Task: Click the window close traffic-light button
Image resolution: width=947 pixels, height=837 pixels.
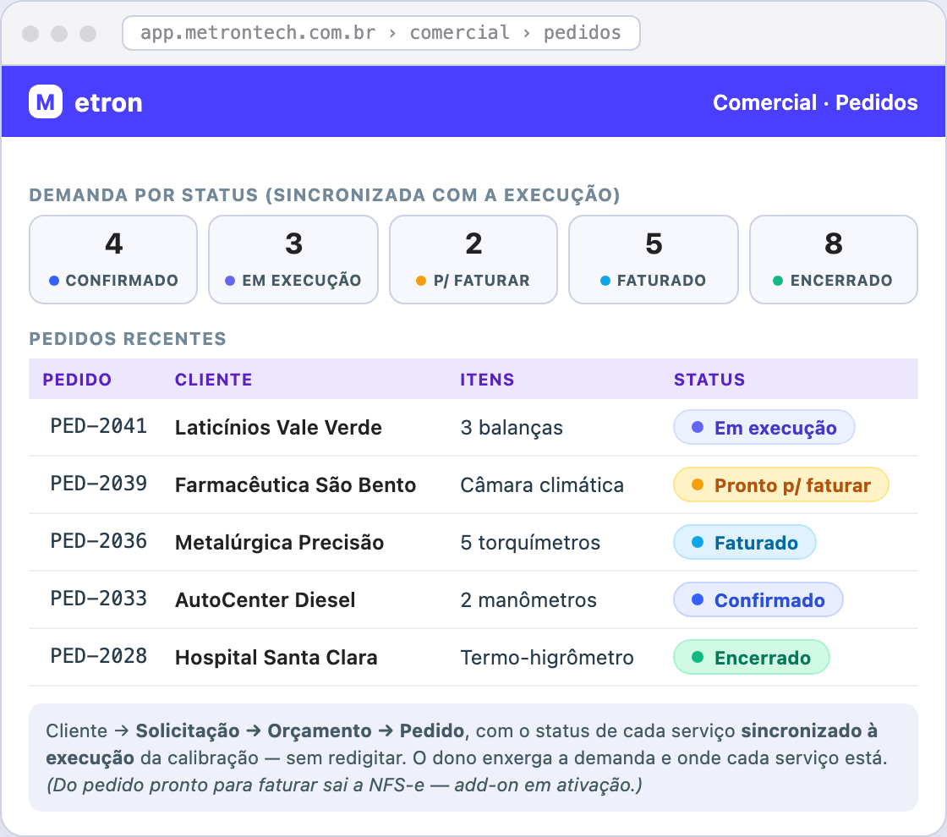Action: click(30, 33)
